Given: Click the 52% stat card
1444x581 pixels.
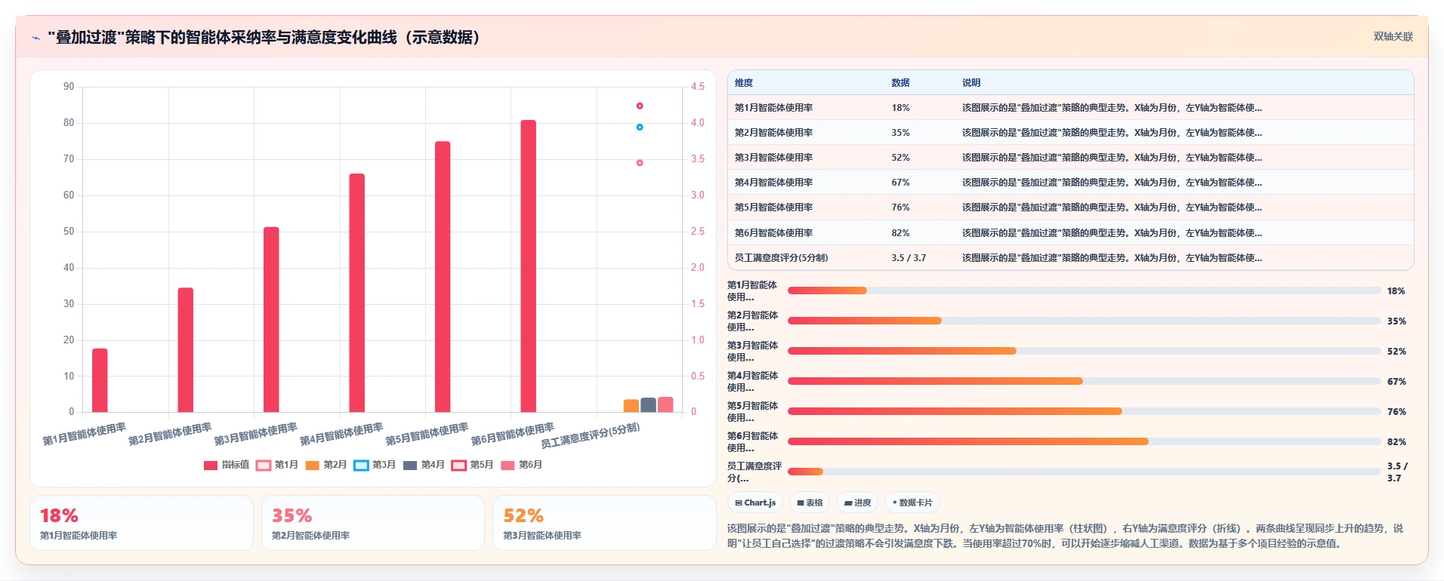Looking at the screenshot, I should point(604,523).
